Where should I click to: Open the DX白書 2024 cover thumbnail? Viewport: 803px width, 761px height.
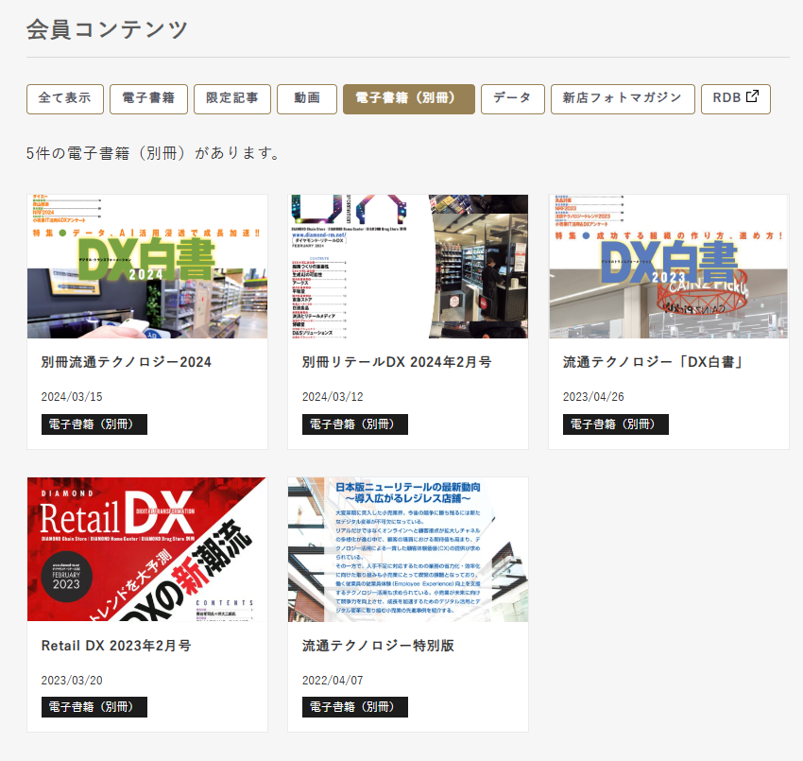147,267
